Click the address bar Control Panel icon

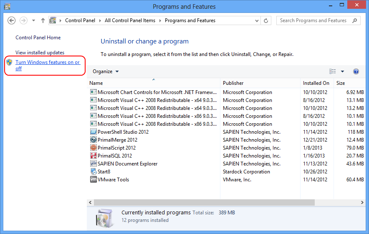pyautogui.click(x=53, y=20)
